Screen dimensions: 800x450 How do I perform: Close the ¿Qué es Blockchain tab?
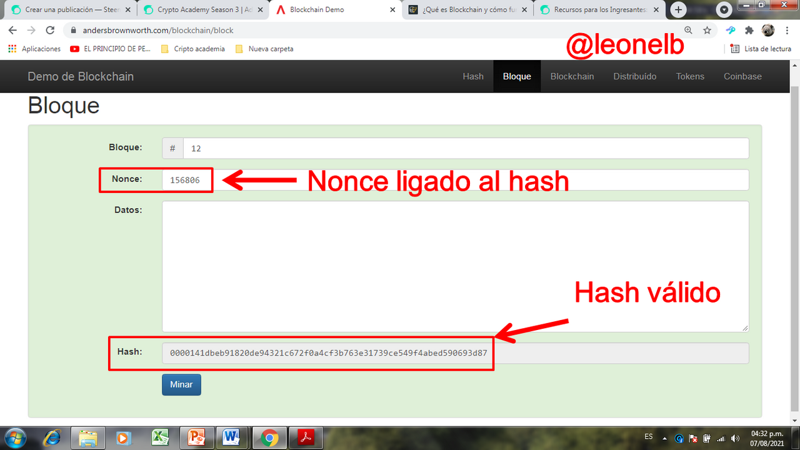[524, 10]
